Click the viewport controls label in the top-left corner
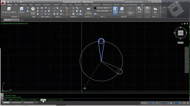The height and width of the screenshot is (106, 190). point(15,24)
